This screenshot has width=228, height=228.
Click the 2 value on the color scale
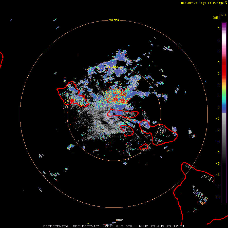219,85
